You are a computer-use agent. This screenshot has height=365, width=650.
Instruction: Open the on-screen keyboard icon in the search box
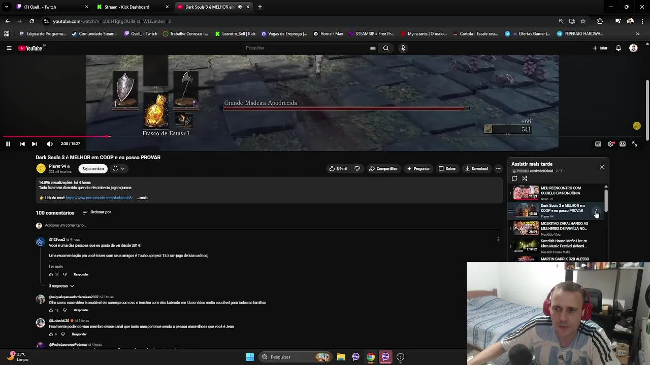click(x=373, y=48)
